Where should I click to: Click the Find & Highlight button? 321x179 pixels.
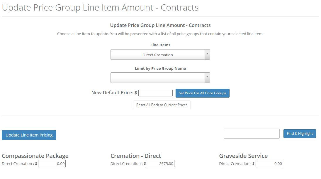pyautogui.click(x=300, y=134)
